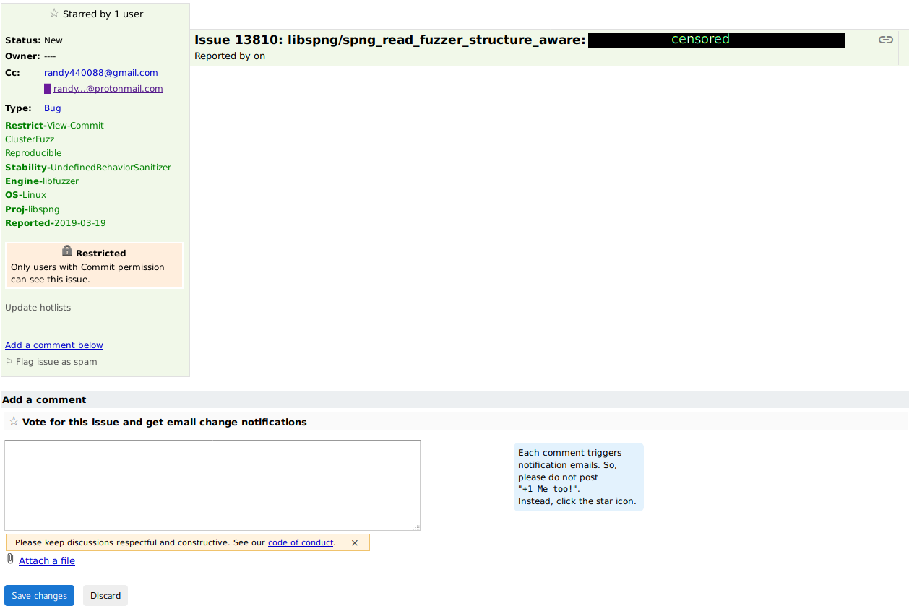Click the vote star beside the notification text
The width and height of the screenshot is (909, 611).
[x=13, y=421]
